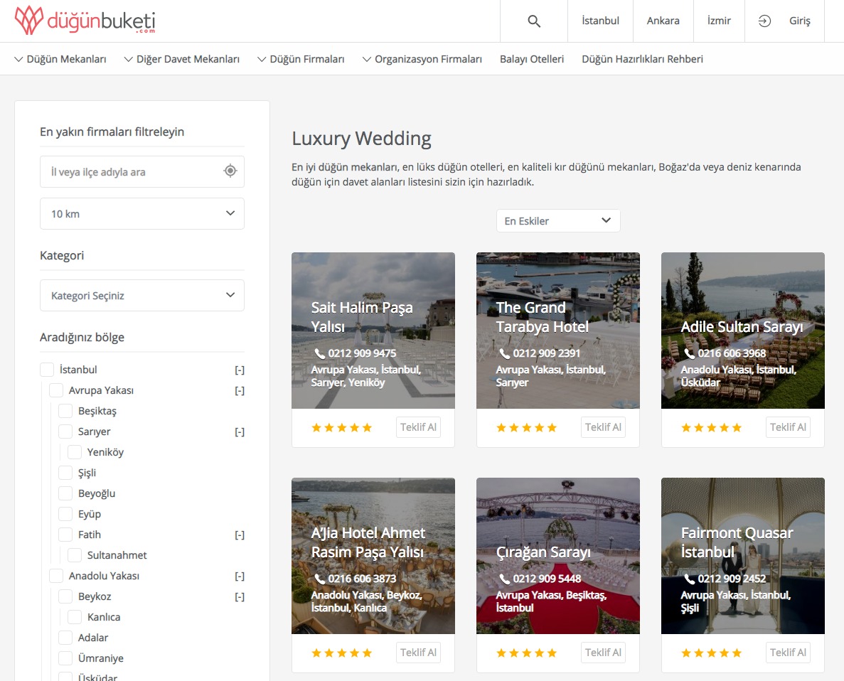Click the Giriş login link
Image resolution: width=844 pixels, height=681 pixels.
(x=799, y=21)
